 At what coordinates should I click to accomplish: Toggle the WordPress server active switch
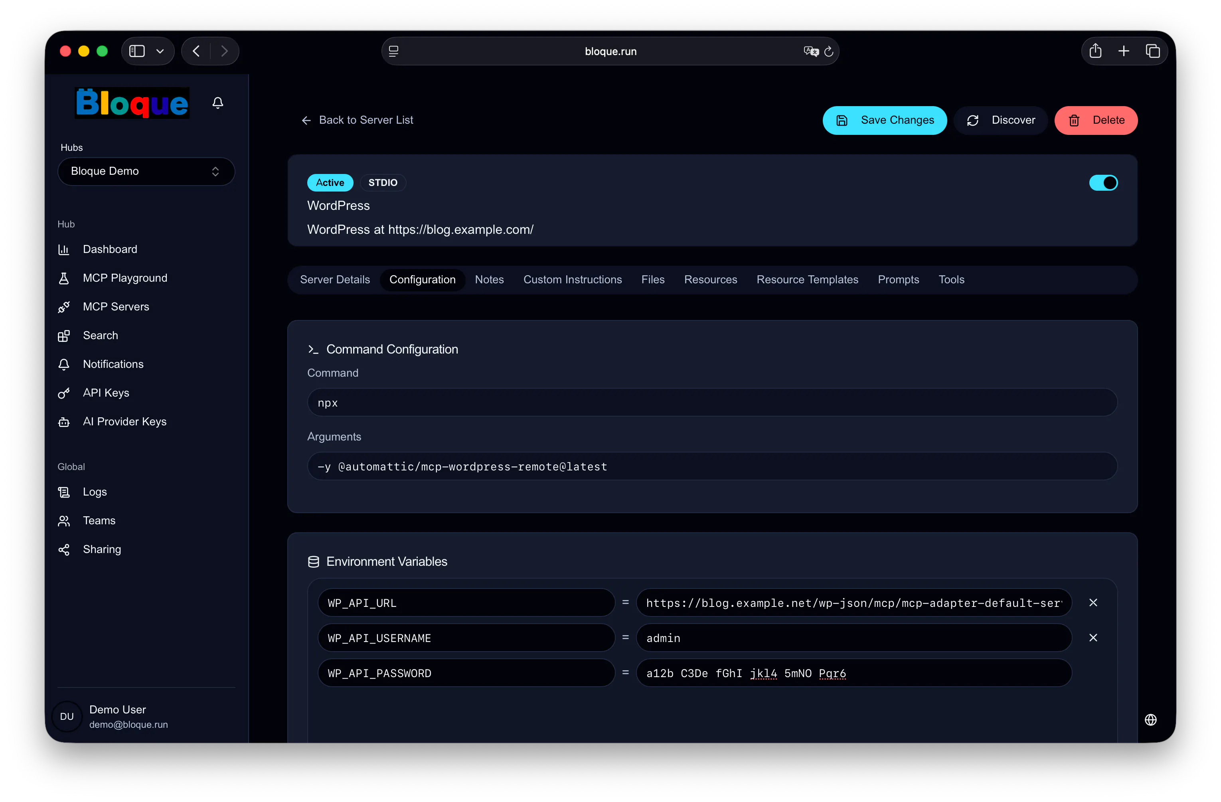pos(1103,183)
